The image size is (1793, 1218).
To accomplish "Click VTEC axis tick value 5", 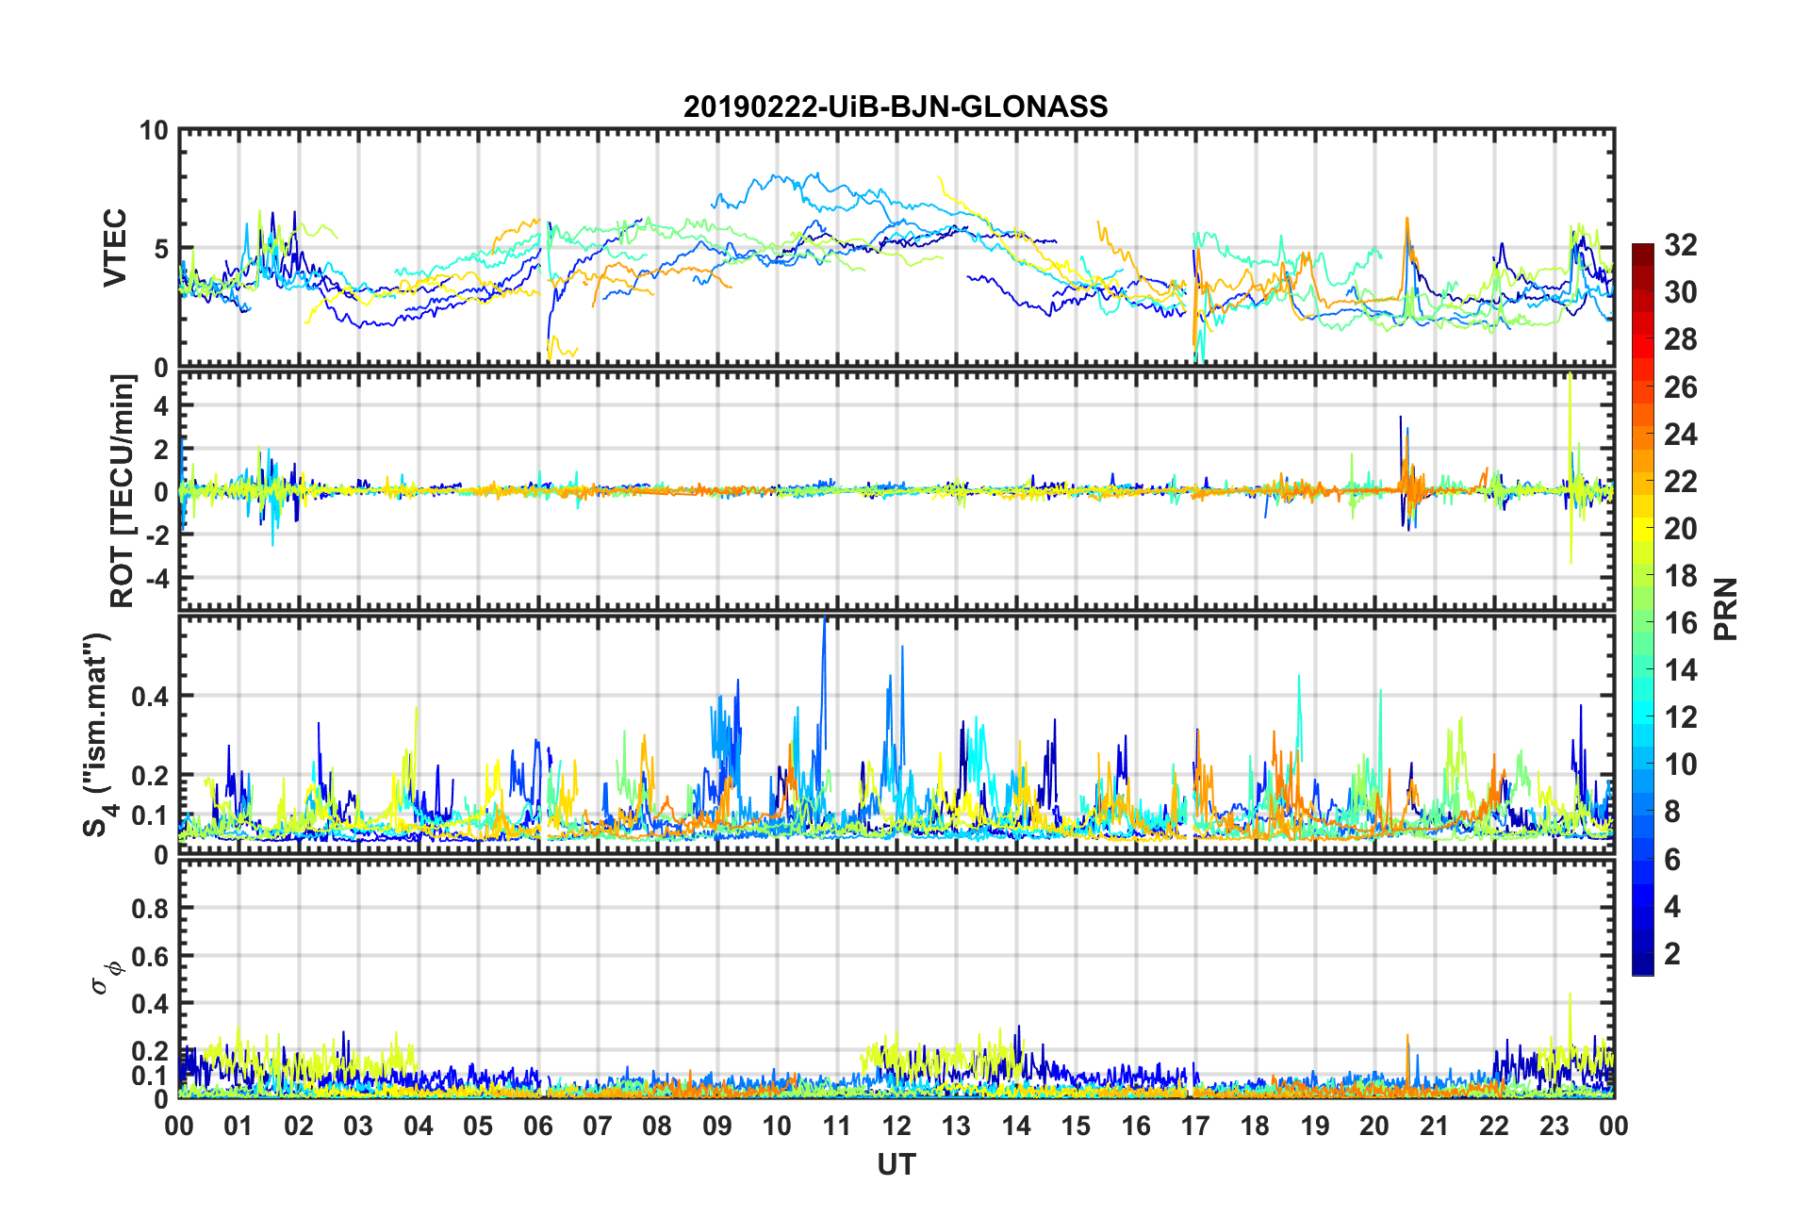I will (x=161, y=249).
